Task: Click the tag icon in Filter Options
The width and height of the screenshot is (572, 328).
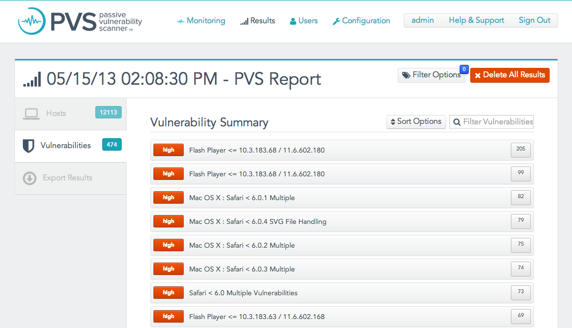Action: (x=406, y=75)
